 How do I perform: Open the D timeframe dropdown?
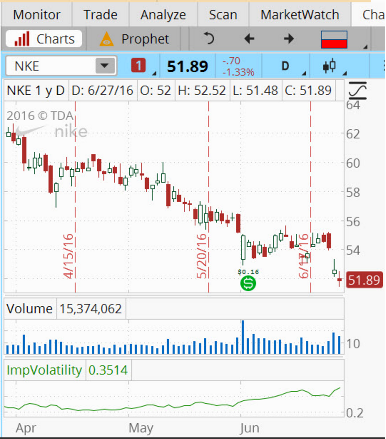pos(286,66)
